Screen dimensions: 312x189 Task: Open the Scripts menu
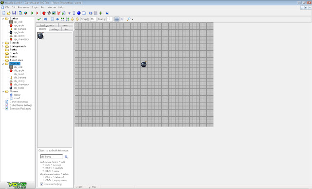point(35,7)
